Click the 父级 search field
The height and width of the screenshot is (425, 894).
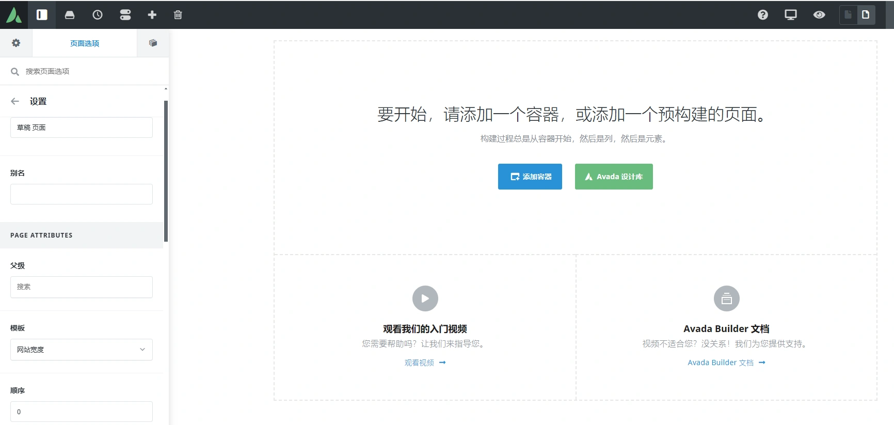point(82,287)
